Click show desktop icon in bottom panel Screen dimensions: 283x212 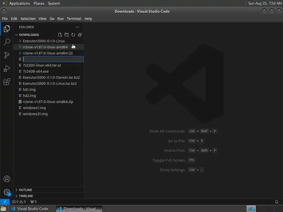coord(3,209)
